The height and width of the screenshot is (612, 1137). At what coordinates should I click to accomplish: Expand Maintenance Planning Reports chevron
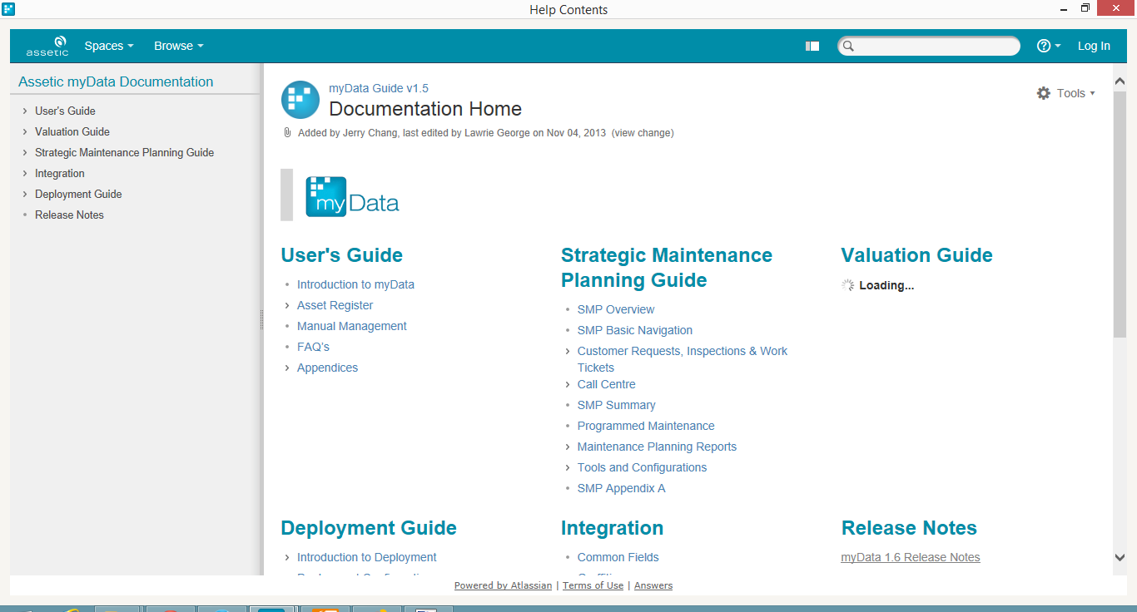[x=568, y=447]
